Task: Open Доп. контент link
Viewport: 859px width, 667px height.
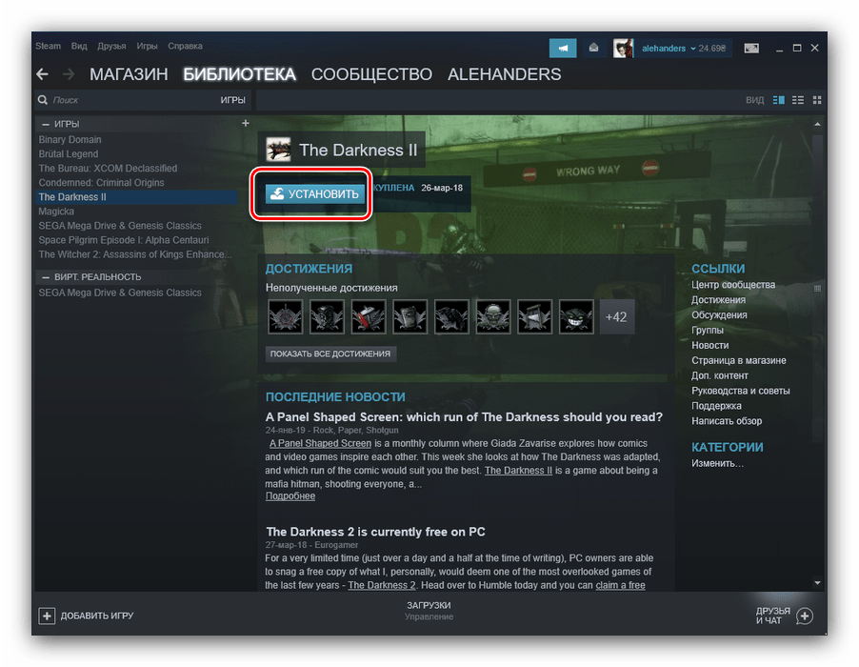Action: pos(719,375)
